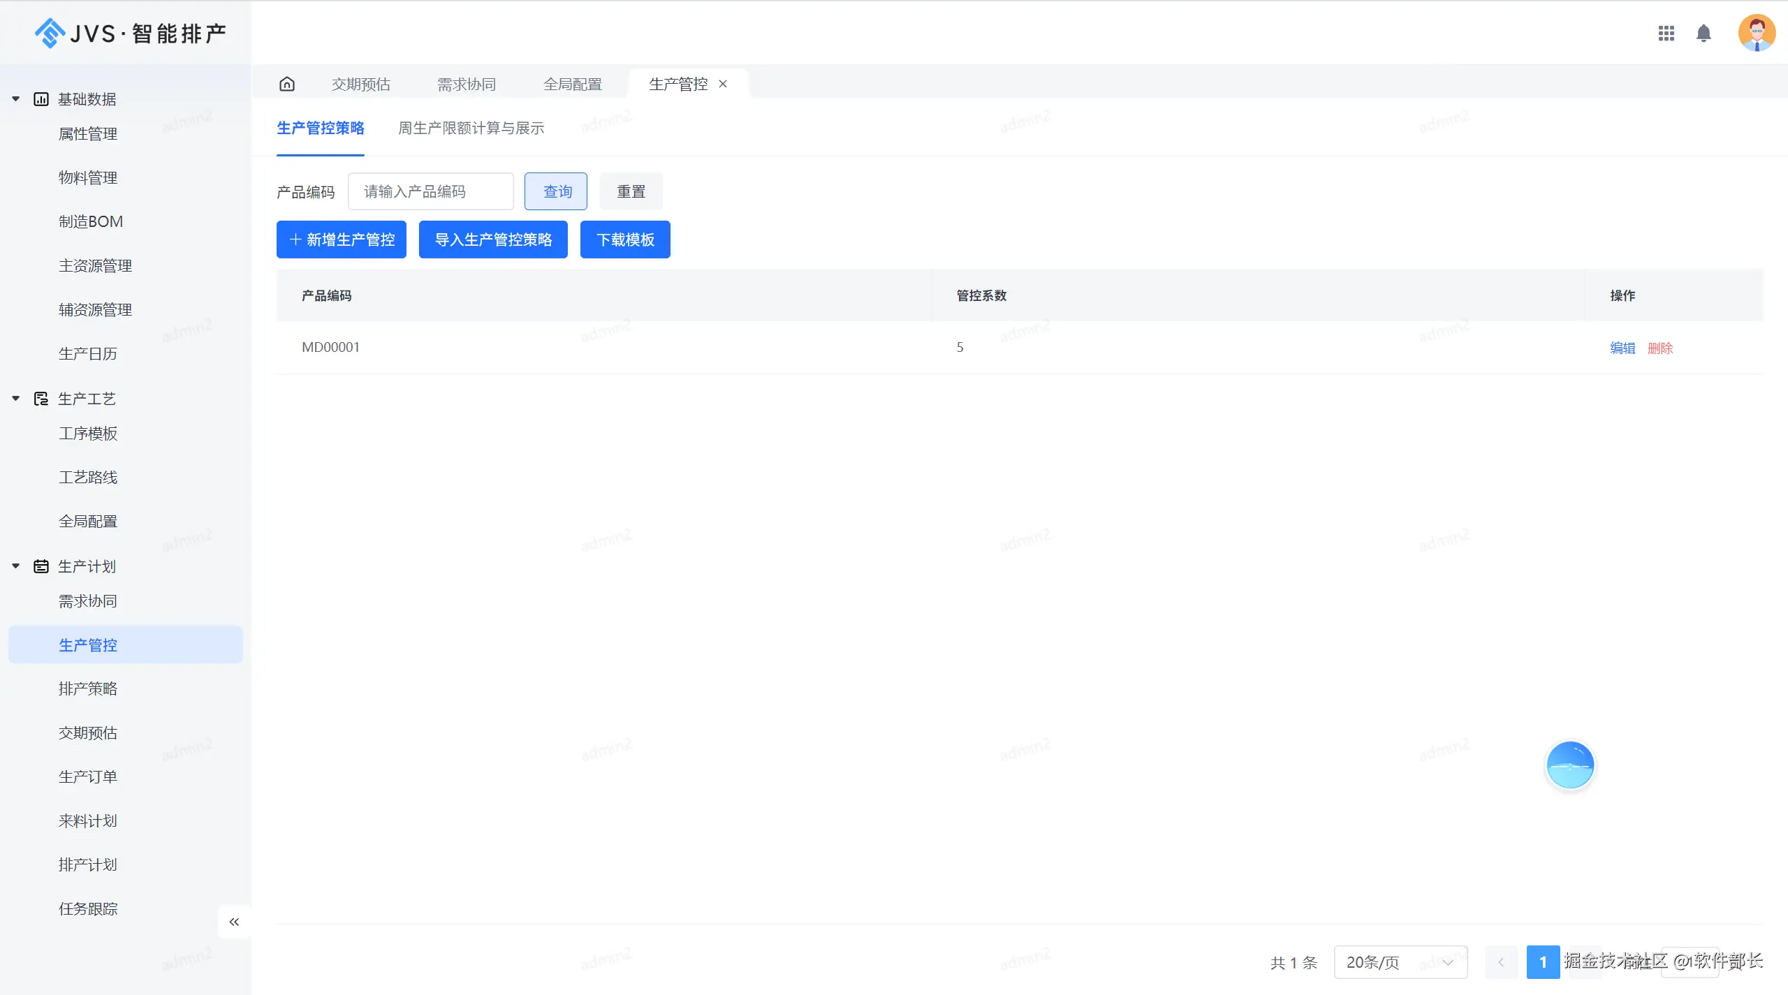The image size is (1788, 995).
Task: Open the 20条/页 page size dropdown
Action: (1400, 962)
